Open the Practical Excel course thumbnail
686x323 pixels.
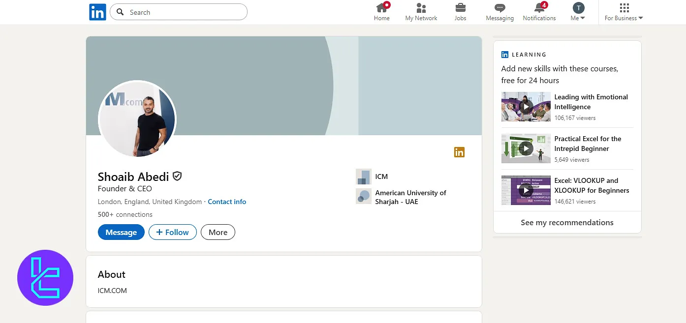(x=526, y=148)
